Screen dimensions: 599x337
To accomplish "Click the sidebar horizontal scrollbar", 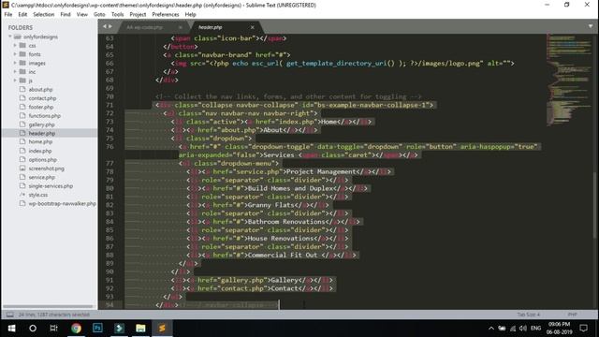I will click(x=48, y=306).
